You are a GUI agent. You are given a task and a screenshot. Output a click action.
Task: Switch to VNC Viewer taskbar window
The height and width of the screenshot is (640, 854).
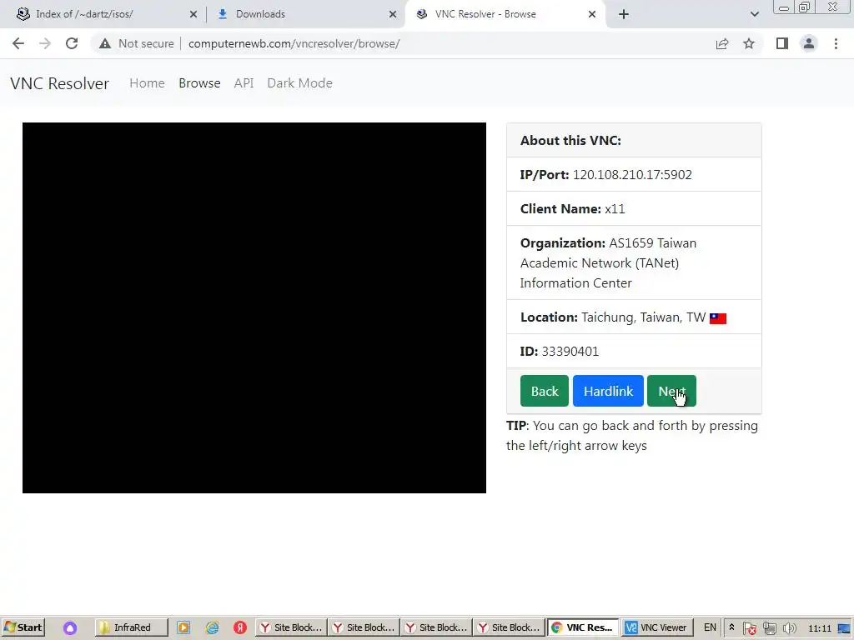pos(656,627)
